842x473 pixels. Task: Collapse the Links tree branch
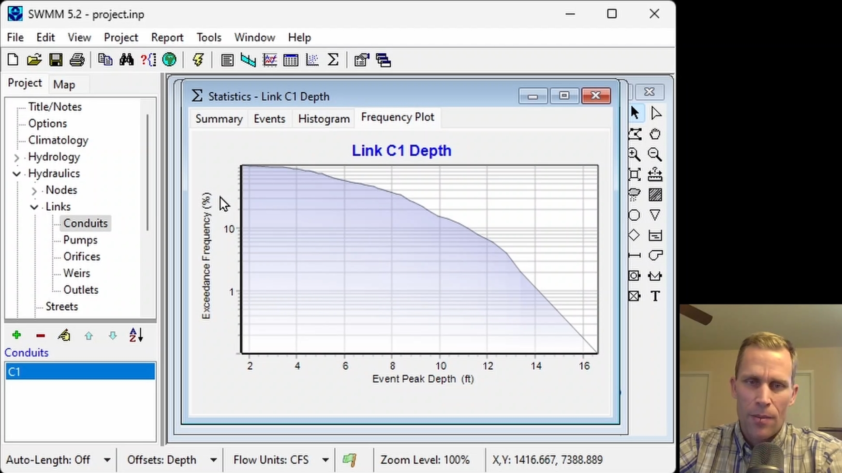tap(34, 207)
